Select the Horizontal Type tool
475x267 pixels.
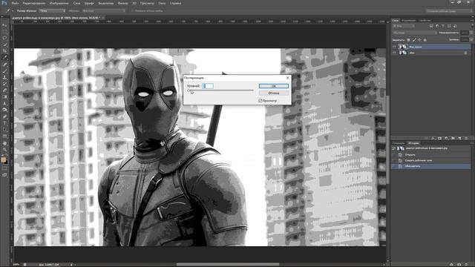(x=4, y=123)
